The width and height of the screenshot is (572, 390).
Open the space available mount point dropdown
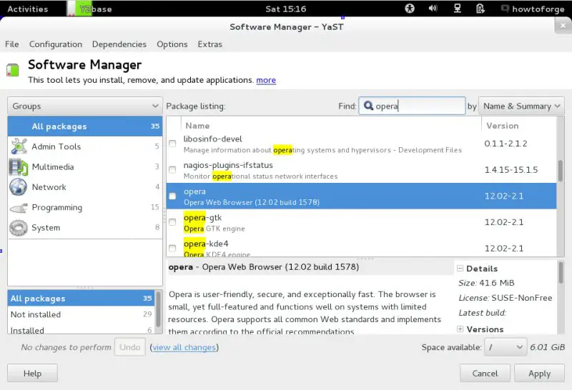coord(506,347)
